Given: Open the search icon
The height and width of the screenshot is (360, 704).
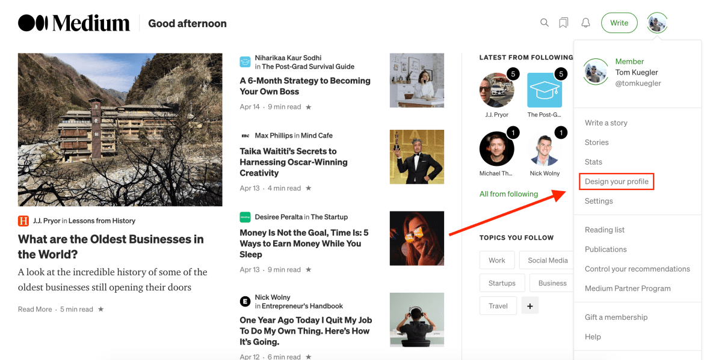Looking at the screenshot, I should pos(544,22).
